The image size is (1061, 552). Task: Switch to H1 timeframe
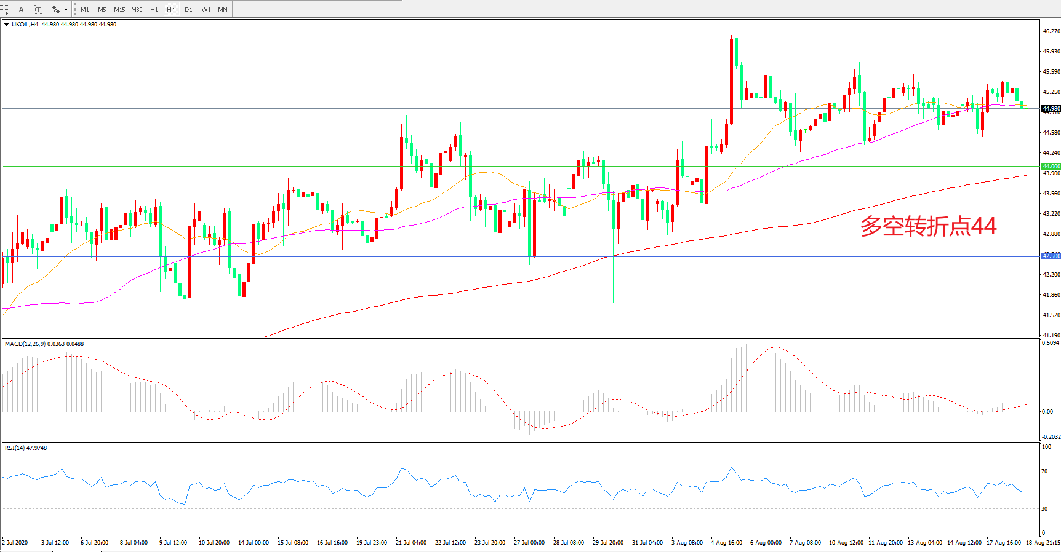click(154, 9)
